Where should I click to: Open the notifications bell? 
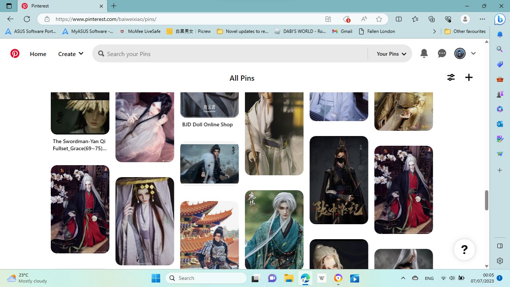pyautogui.click(x=424, y=53)
